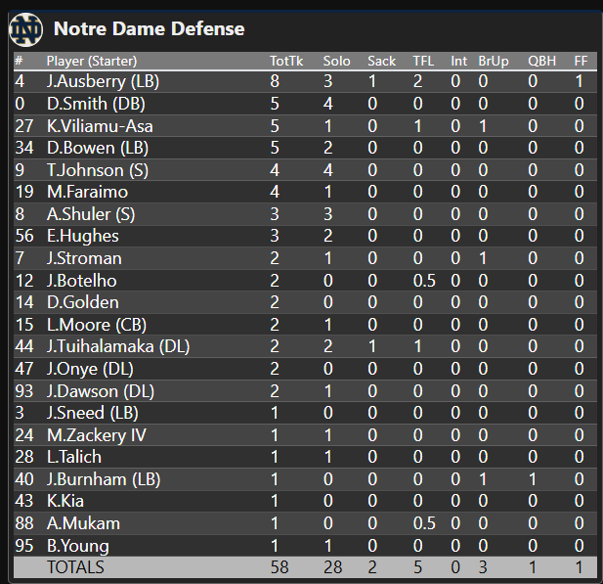Sort by the Sack column header
603x584 pixels.
[381, 61]
